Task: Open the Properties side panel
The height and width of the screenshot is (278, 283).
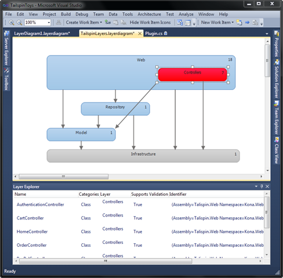Action: [x=277, y=44]
